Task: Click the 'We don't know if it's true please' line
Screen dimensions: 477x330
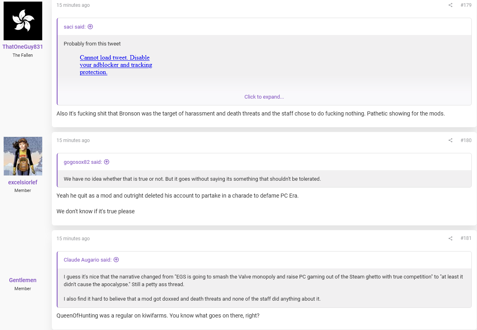Action: point(96,211)
